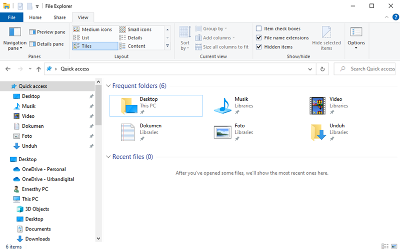The image size is (400, 251).
Task: Switch to the Home ribbon tab
Action: click(35, 17)
